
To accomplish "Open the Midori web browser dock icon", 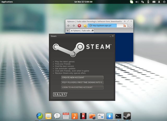I will click(x=40, y=116).
